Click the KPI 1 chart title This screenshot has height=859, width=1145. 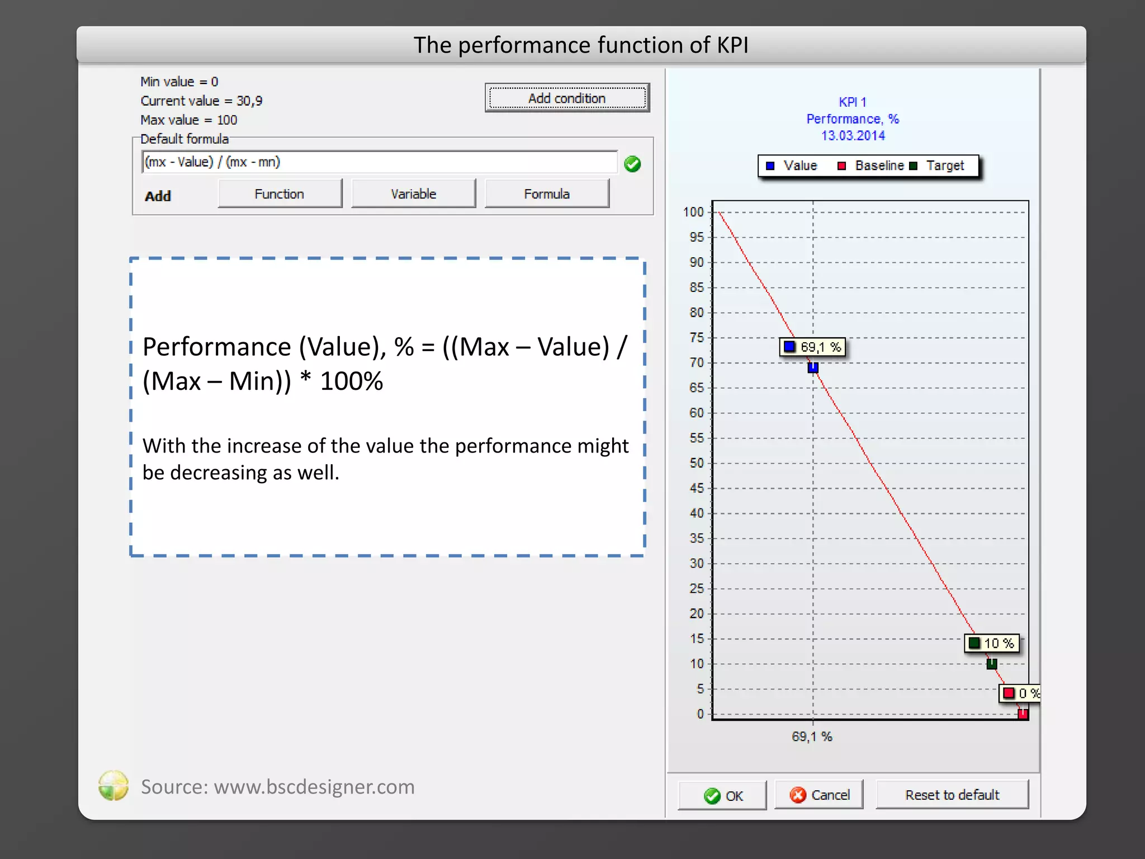853,102
